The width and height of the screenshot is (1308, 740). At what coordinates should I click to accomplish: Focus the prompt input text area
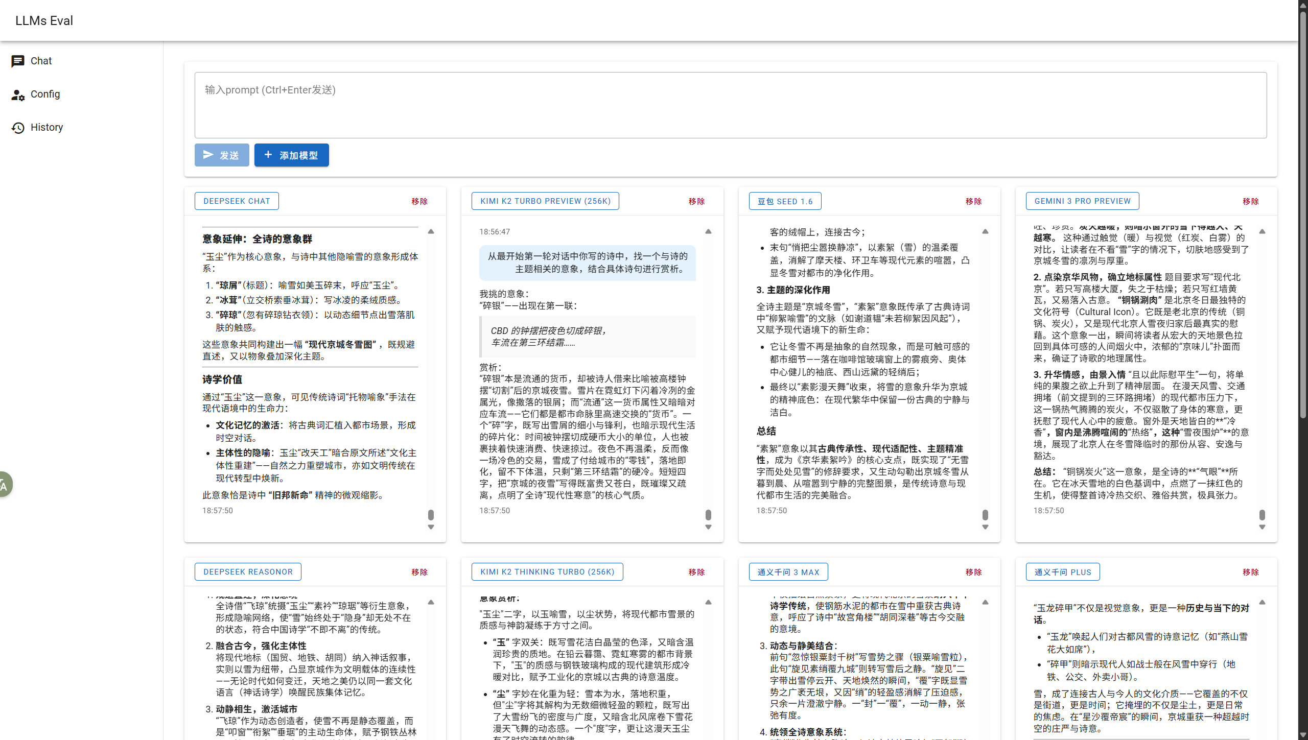[x=730, y=105]
